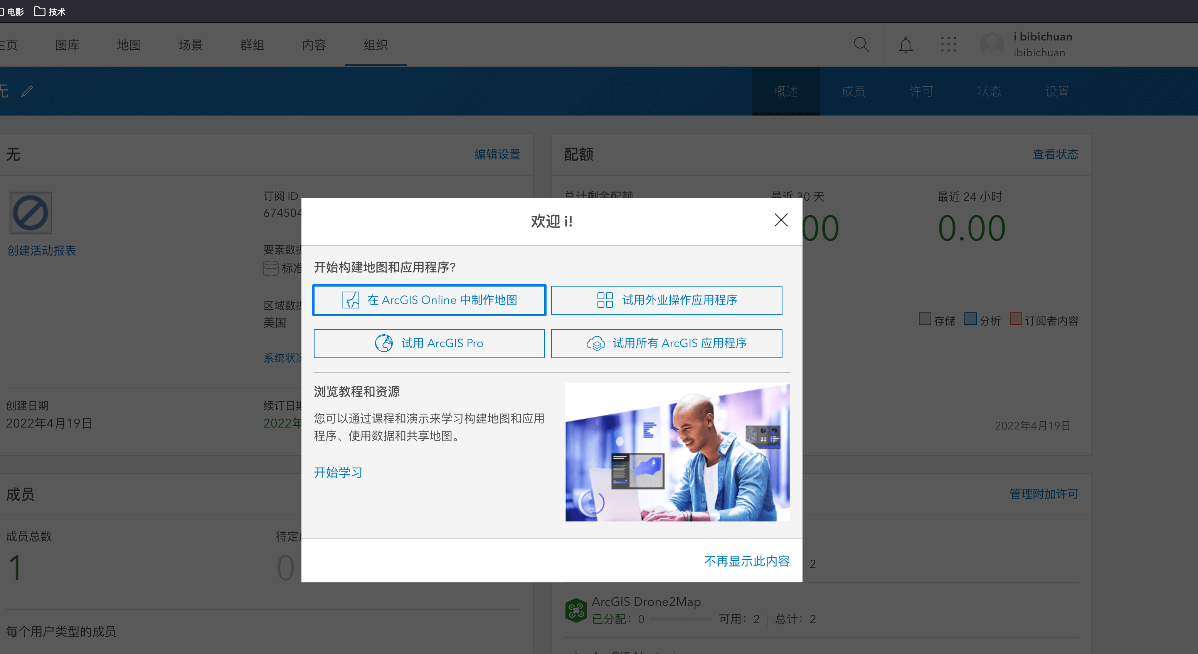Click the Drone2Map allocation progress bar
Viewport: 1198px width, 654px height.
[x=681, y=619]
